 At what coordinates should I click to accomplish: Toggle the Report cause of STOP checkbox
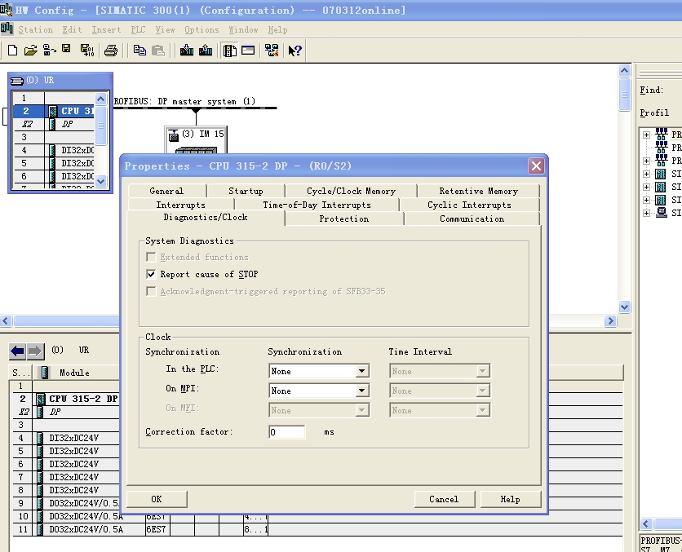pyautogui.click(x=151, y=275)
